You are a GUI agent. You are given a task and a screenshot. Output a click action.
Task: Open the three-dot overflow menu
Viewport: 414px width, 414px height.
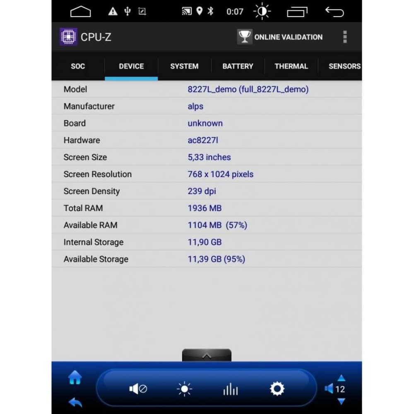pos(345,37)
